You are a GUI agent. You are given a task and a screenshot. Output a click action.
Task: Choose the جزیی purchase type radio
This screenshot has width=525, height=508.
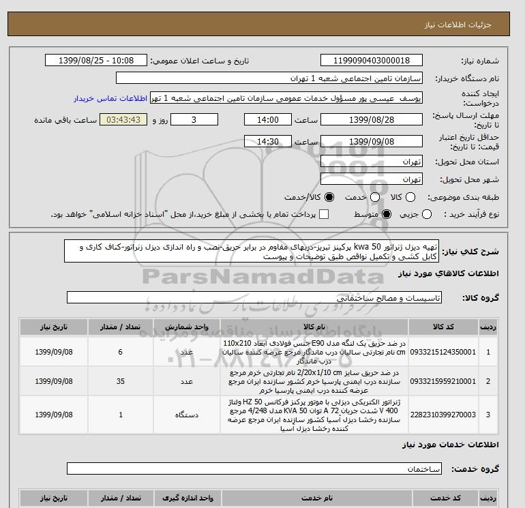(x=427, y=214)
